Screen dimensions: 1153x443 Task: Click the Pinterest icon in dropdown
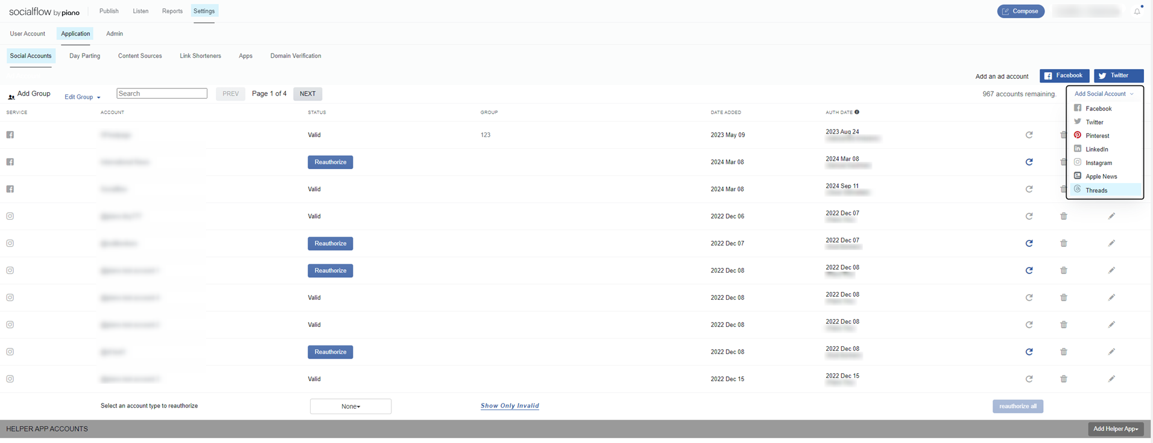(1078, 135)
